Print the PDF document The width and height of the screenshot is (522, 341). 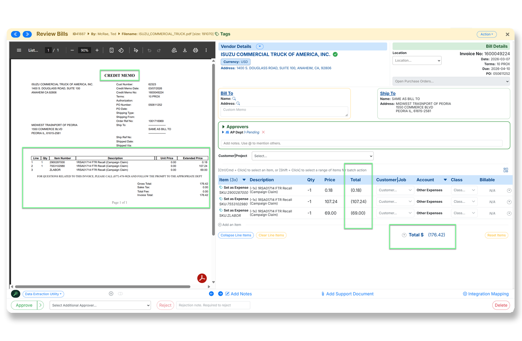point(195,50)
